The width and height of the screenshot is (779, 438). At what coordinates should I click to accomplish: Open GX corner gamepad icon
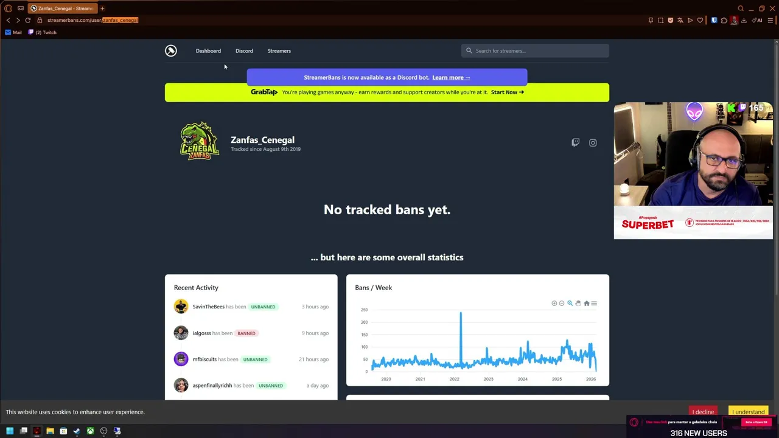pos(21,9)
